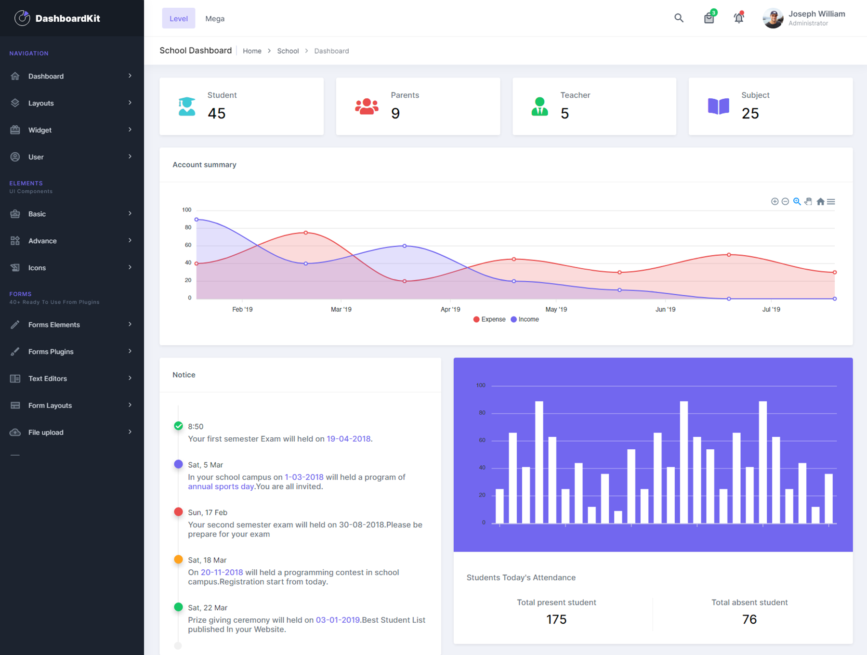Expand the File upload sidebar section
The image size is (867, 655).
(72, 432)
